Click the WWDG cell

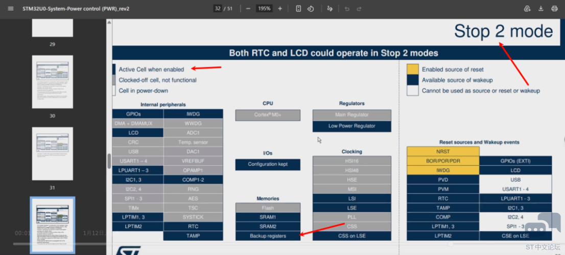[x=193, y=123]
